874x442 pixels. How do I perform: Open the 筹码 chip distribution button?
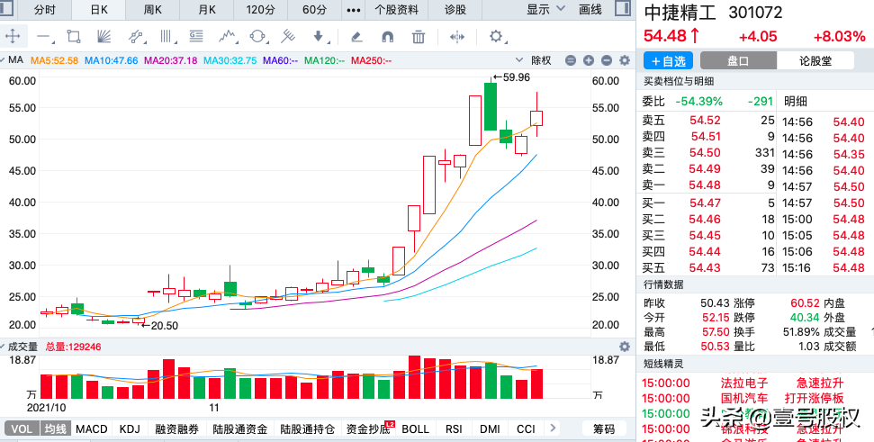click(x=604, y=428)
